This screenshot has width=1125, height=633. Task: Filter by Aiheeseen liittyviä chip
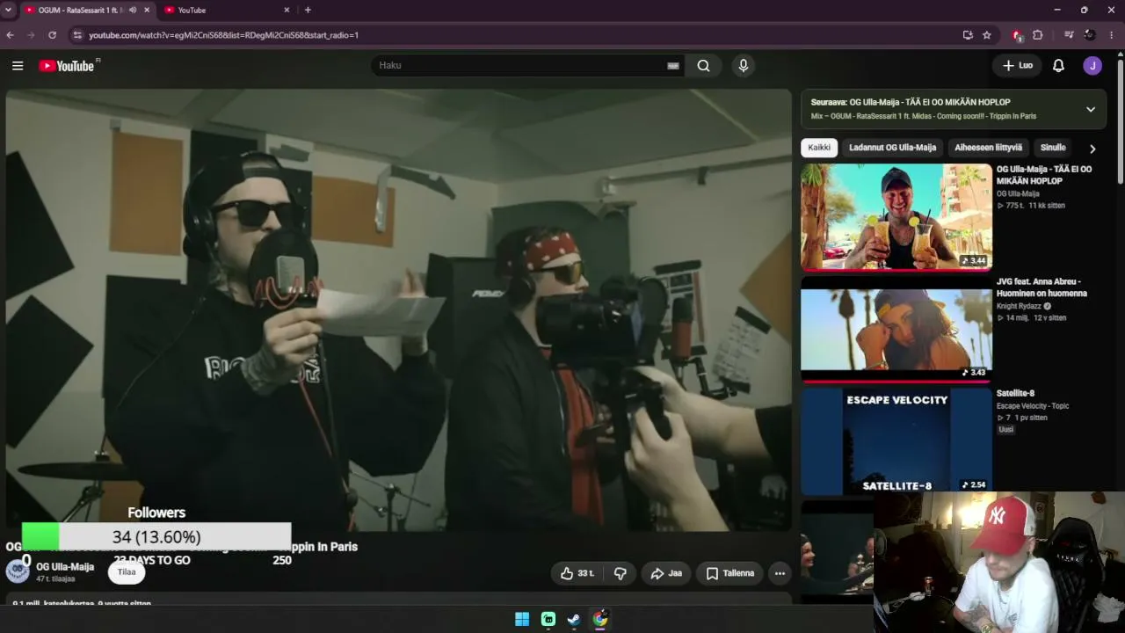[988, 148]
